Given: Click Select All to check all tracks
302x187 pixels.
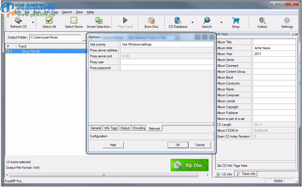Looking at the screenshot, I should click(49, 22).
